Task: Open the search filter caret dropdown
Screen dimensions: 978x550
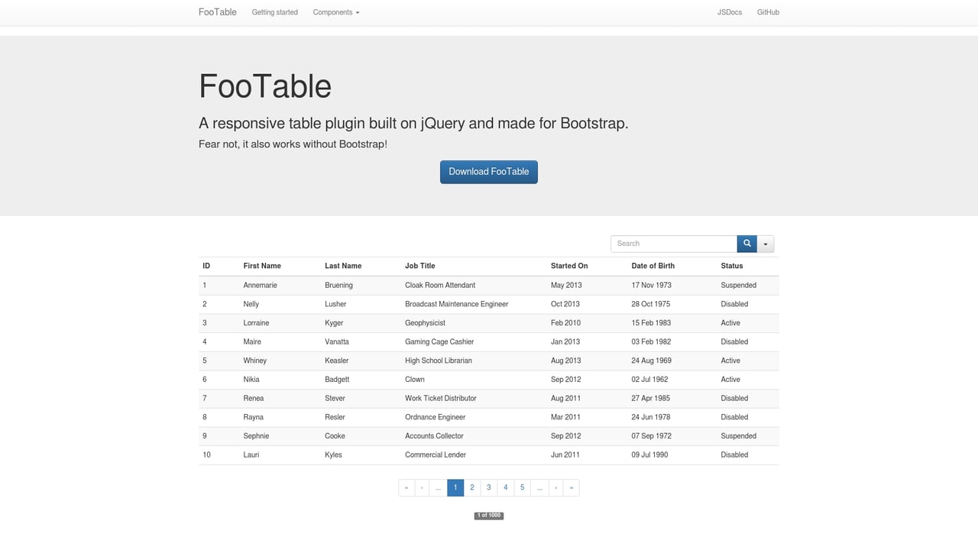Action: pos(766,243)
